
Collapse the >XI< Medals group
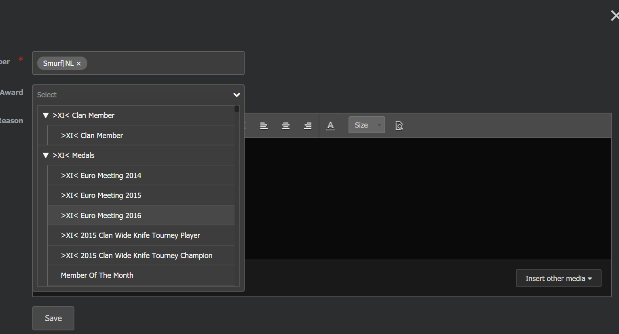tap(46, 155)
